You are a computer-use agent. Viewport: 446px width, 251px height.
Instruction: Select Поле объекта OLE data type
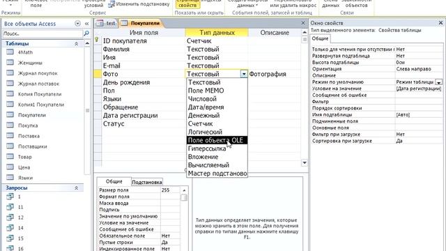[x=217, y=140]
